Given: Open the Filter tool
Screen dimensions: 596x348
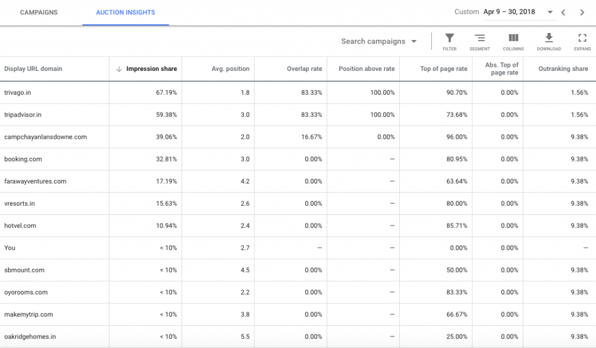Looking at the screenshot, I should click(x=449, y=42).
